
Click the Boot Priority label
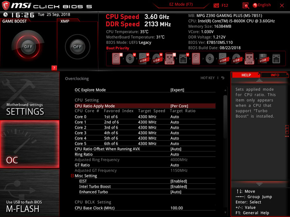click(x=118, y=48)
